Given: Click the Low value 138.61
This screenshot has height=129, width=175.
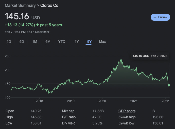Looking at the screenshot, I should tap(36, 123).
